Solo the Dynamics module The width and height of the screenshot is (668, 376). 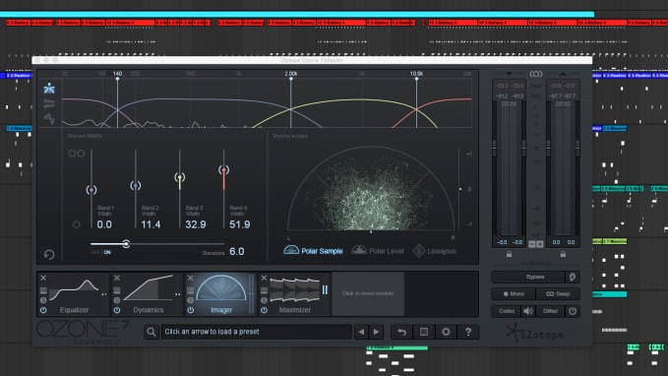pyautogui.click(x=117, y=300)
